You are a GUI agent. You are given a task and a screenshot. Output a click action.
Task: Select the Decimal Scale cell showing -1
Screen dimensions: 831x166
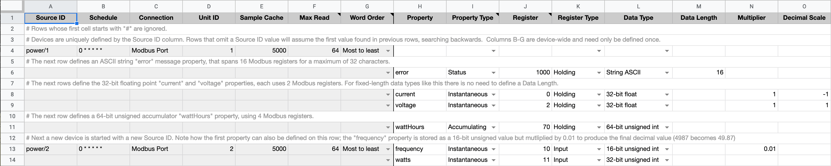click(804, 94)
